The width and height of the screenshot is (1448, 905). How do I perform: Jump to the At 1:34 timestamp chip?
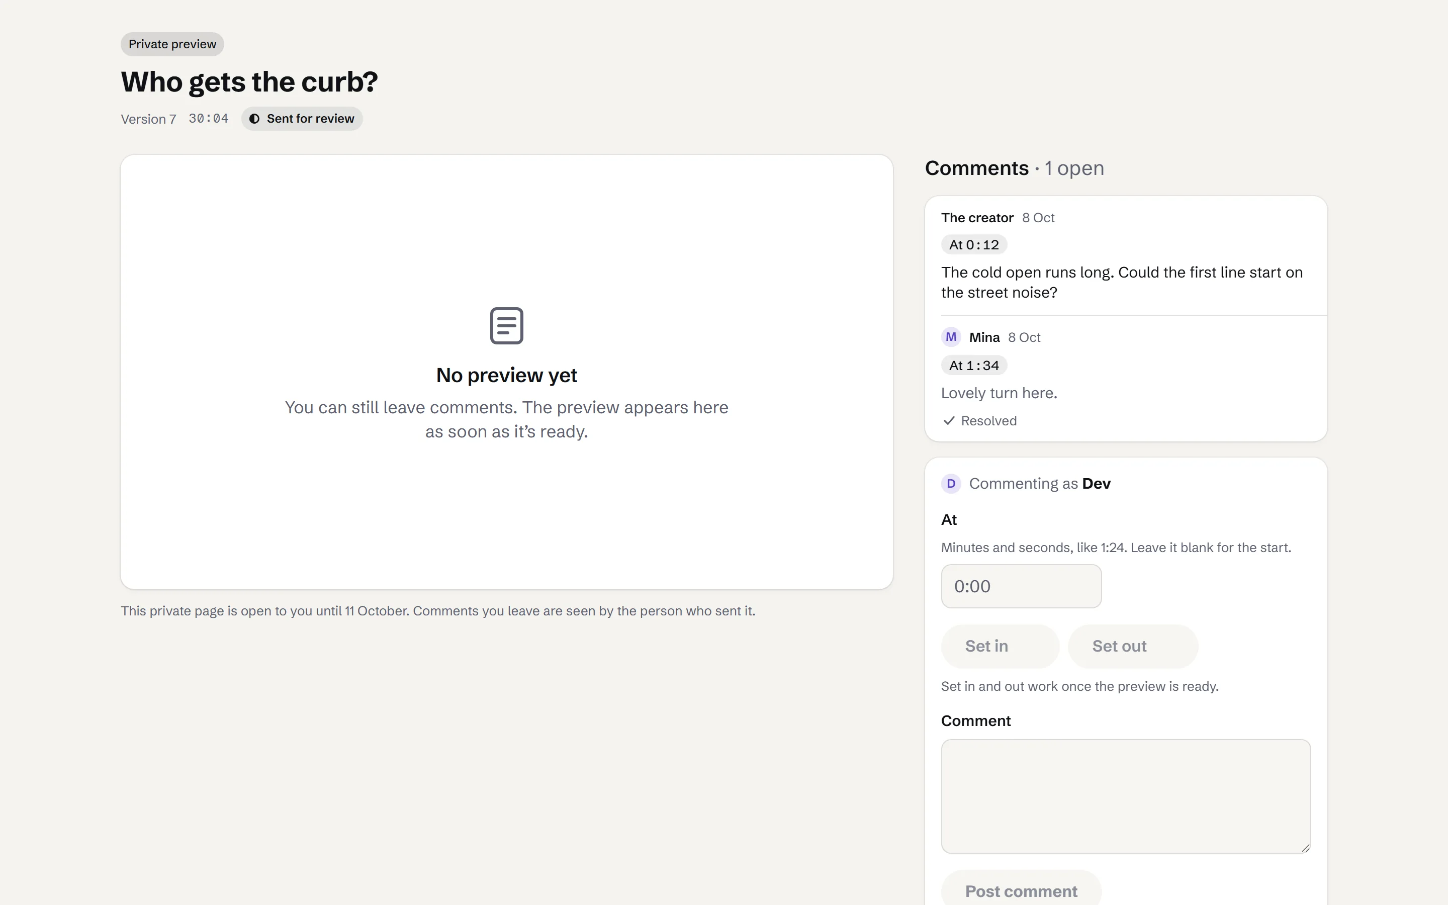click(974, 366)
